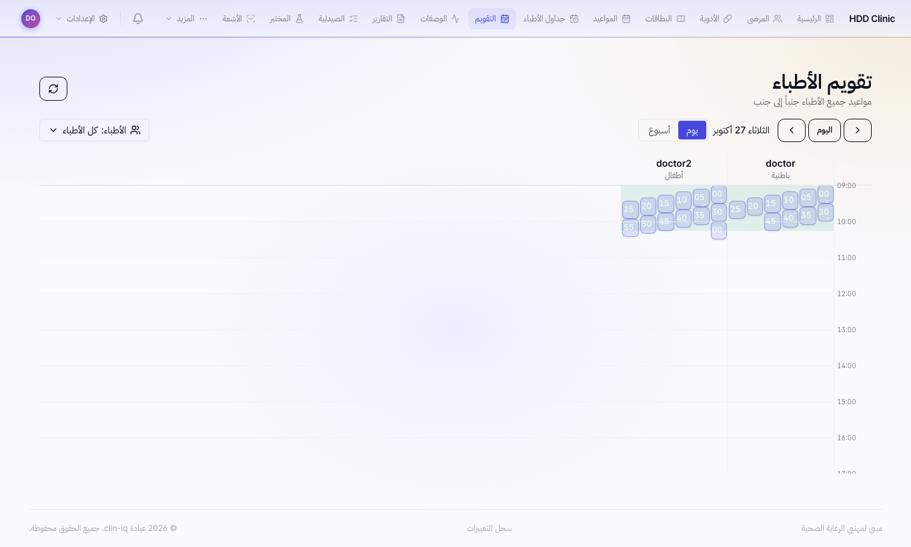Image resolution: width=911 pixels, height=547 pixels.
Task: Click the calendar icon beside المواعيد
Action: (x=626, y=19)
